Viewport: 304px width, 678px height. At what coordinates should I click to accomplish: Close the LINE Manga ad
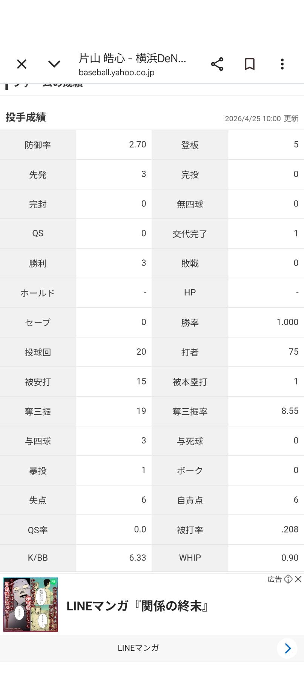(298, 579)
